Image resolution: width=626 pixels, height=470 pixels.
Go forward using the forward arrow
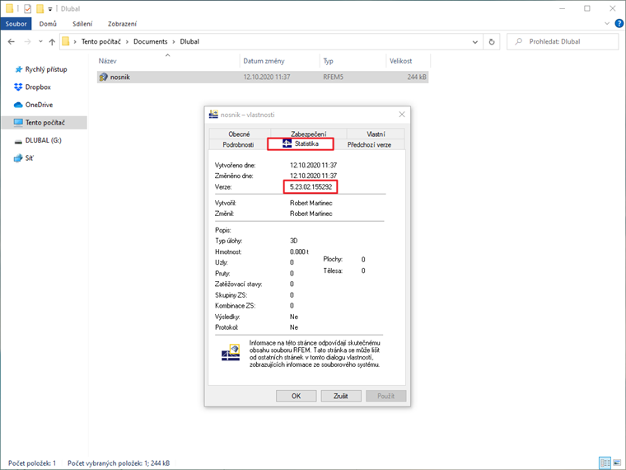click(x=27, y=41)
